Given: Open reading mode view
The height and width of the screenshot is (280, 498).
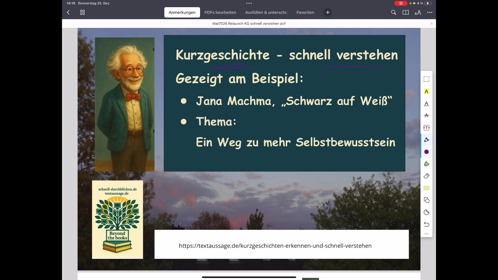Looking at the screenshot, I should tap(405, 12).
